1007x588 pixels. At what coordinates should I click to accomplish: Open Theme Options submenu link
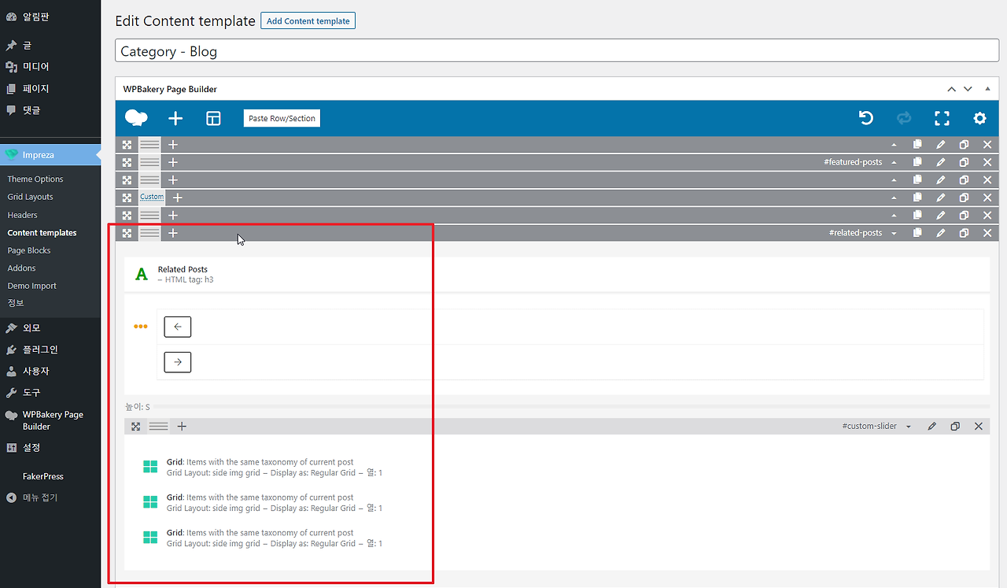point(35,179)
